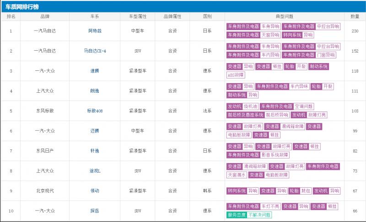Click the 天窗漏水 problem tag
Image resolution: width=366 pixels, height=222 pixels.
point(237,175)
